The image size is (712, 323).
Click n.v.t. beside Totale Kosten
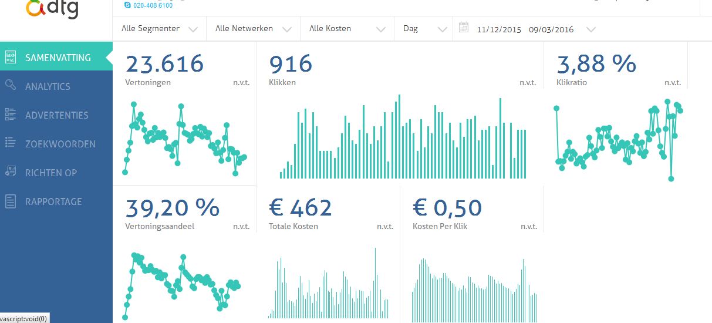coord(385,226)
